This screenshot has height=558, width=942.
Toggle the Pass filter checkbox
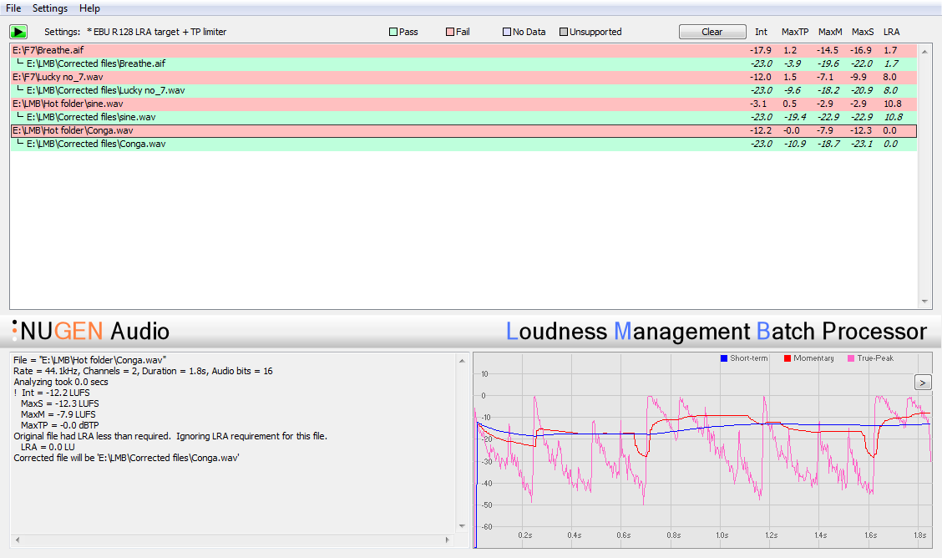pos(393,32)
